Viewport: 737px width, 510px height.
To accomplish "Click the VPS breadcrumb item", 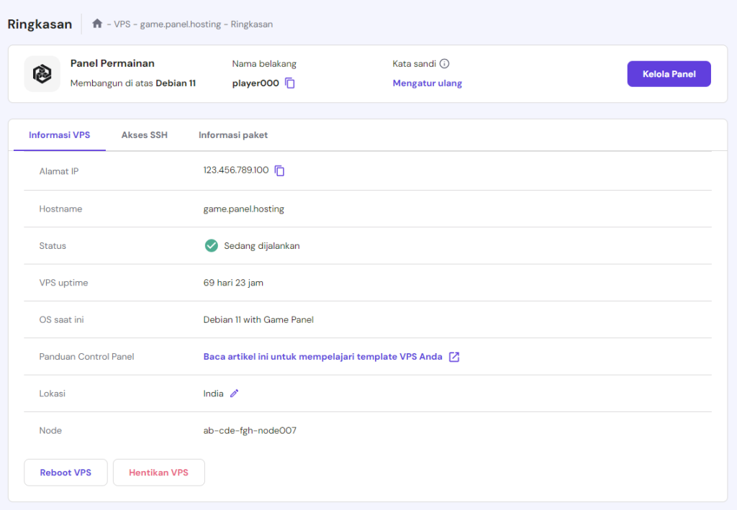I will [122, 24].
